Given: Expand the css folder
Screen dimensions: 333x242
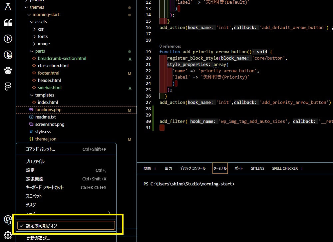Looking at the screenshot, I should 34,29.
